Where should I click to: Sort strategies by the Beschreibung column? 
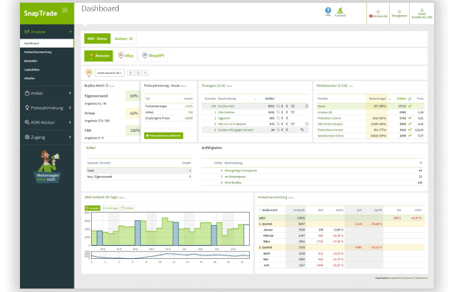point(227,99)
